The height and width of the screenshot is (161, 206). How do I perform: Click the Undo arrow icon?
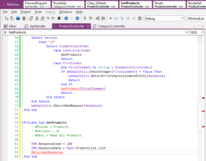point(48,18)
